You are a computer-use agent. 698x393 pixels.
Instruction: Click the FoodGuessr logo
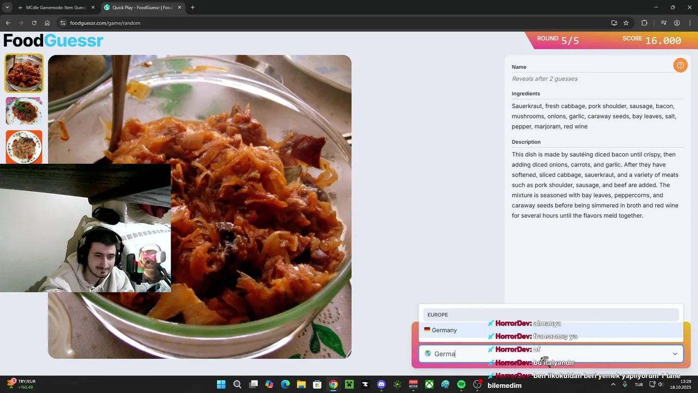tap(53, 41)
